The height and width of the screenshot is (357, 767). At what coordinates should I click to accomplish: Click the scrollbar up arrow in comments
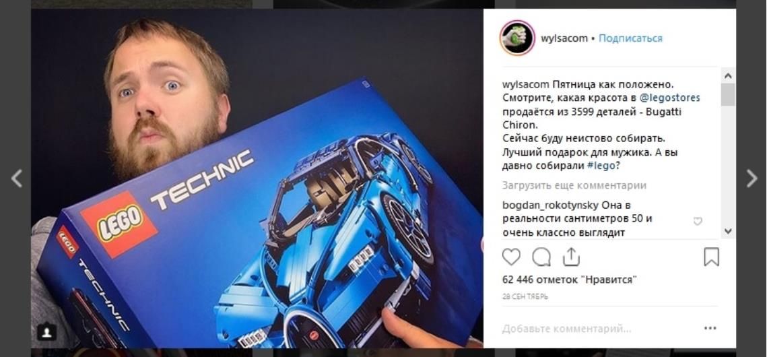(x=727, y=76)
